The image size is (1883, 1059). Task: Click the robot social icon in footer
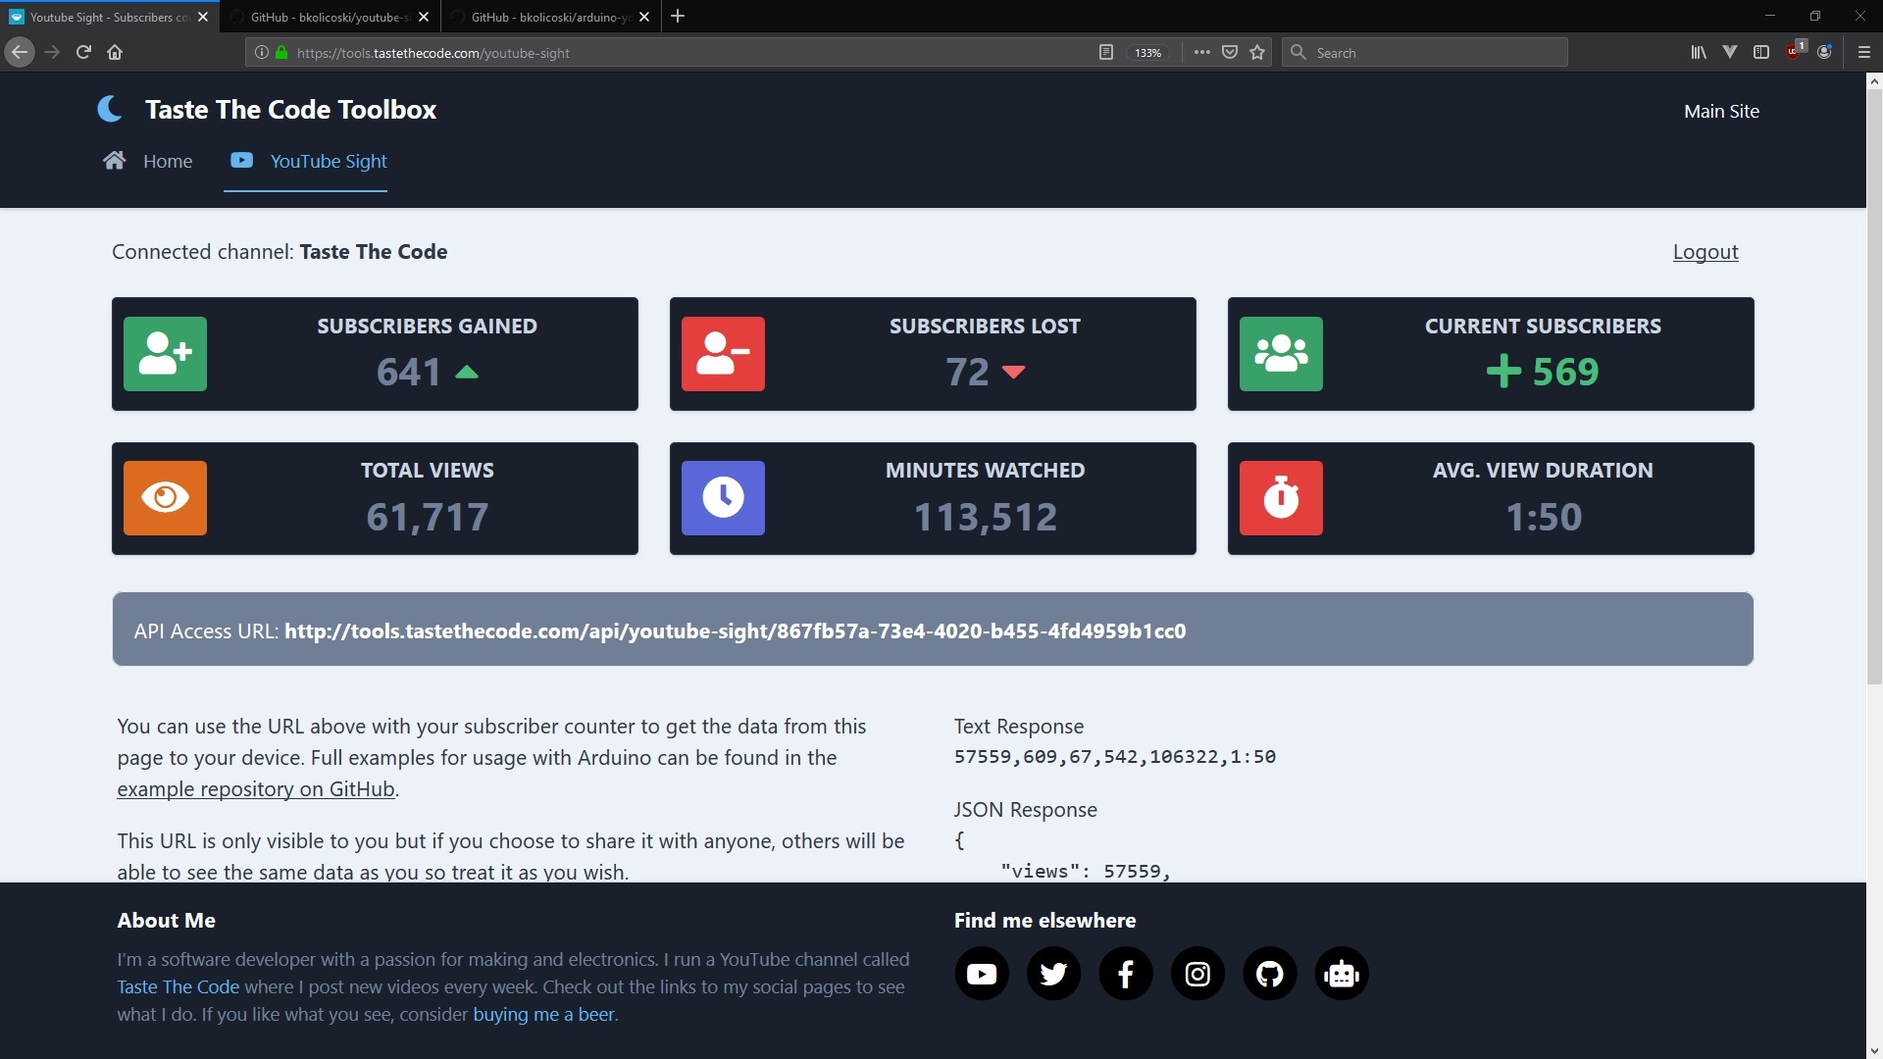click(x=1341, y=974)
